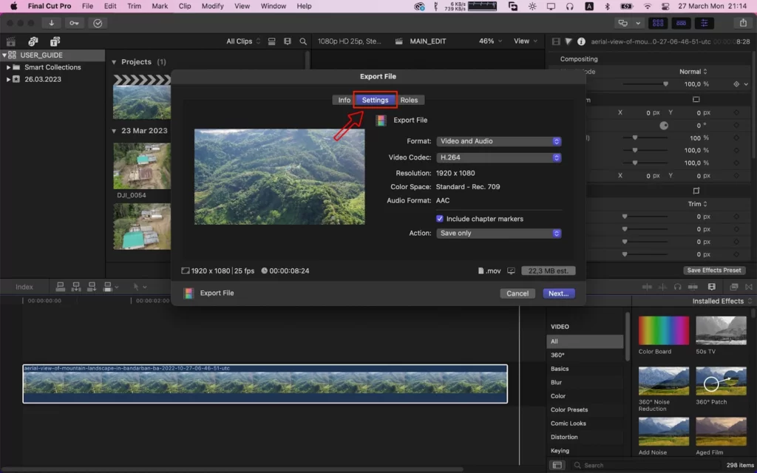
Task: Collapse the USER_GUIDE library triangle
Action: pos(4,55)
